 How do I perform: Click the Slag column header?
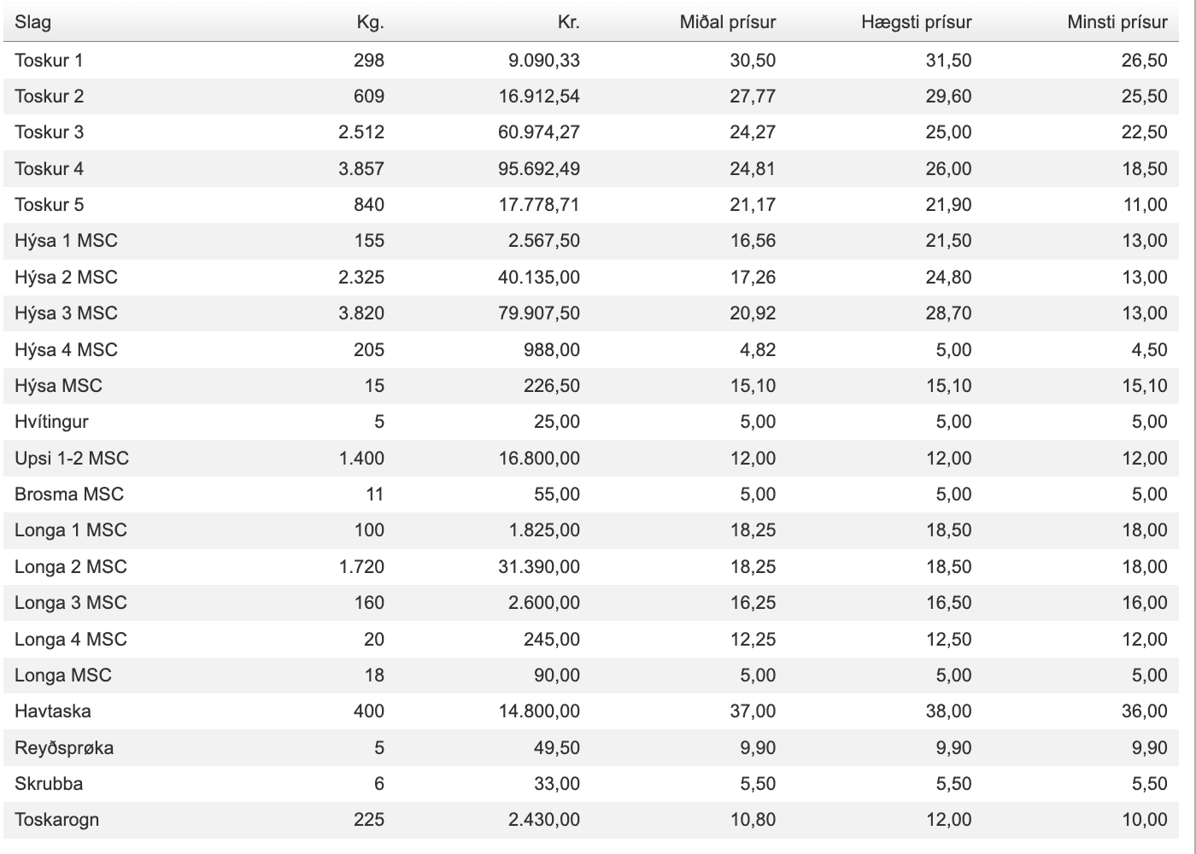pyautogui.click(x=33, y=22)
